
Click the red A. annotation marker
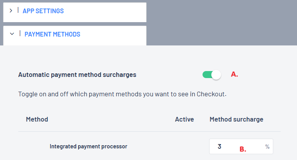(x=234, y=74)
